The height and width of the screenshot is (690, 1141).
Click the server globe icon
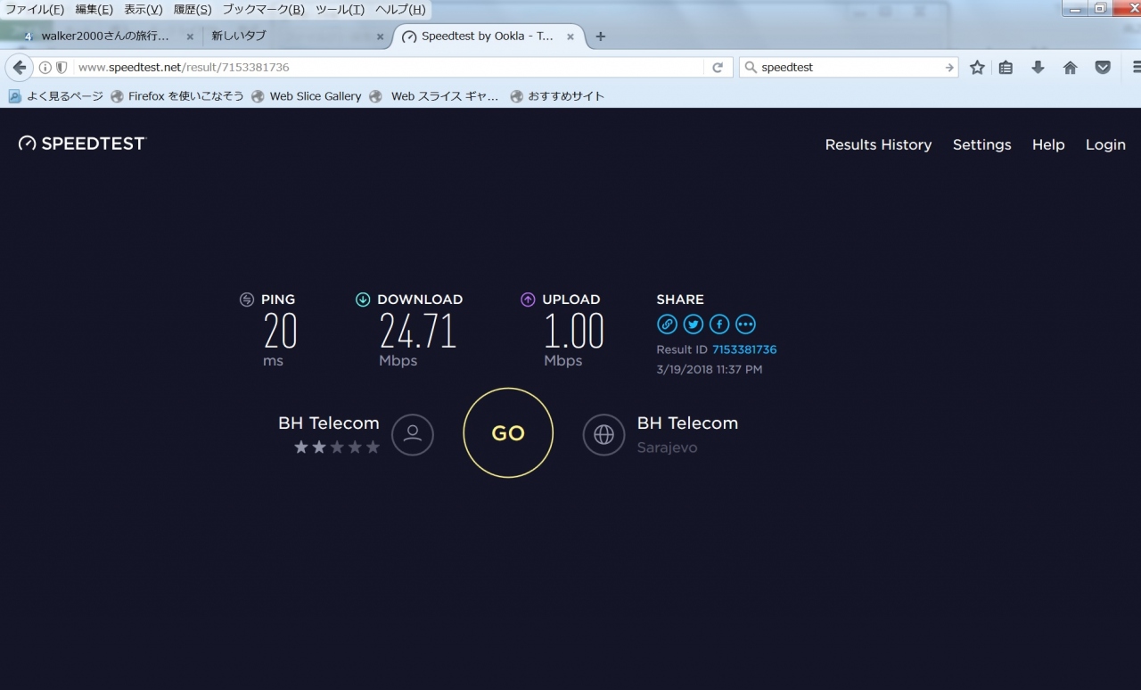click(603, 434)
